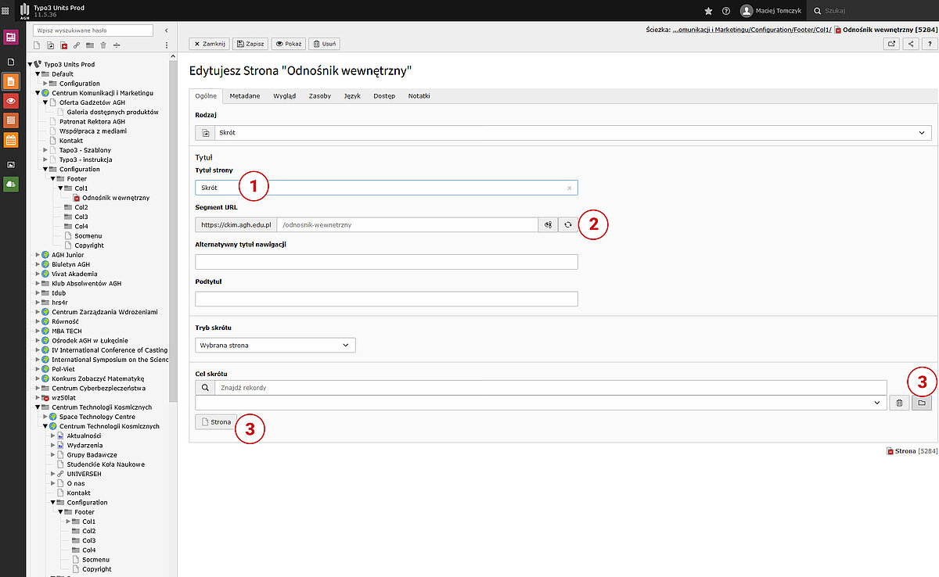Viewport: 939px width, 577px height.
Task: Recalculate URL segment with the refresh icon
Action: (x=568, y=224)
